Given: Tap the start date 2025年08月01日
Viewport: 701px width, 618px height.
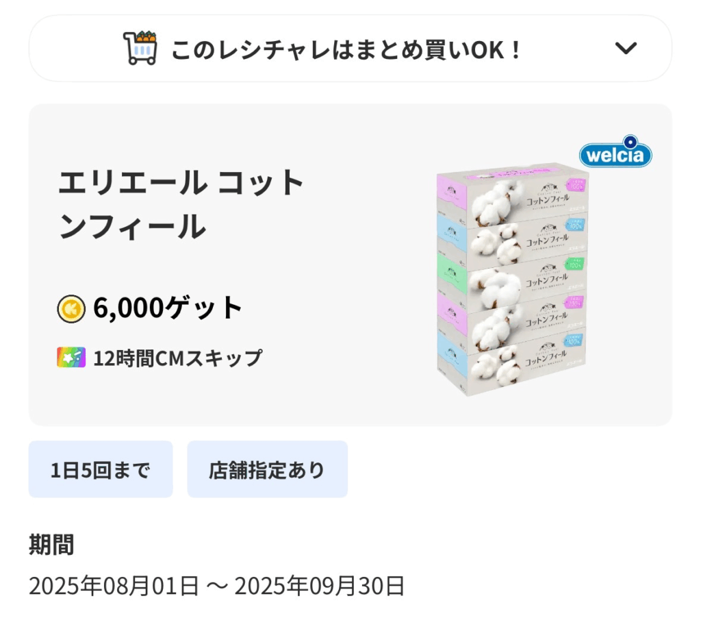Looking at the screenshot, I should coord(114,586).
